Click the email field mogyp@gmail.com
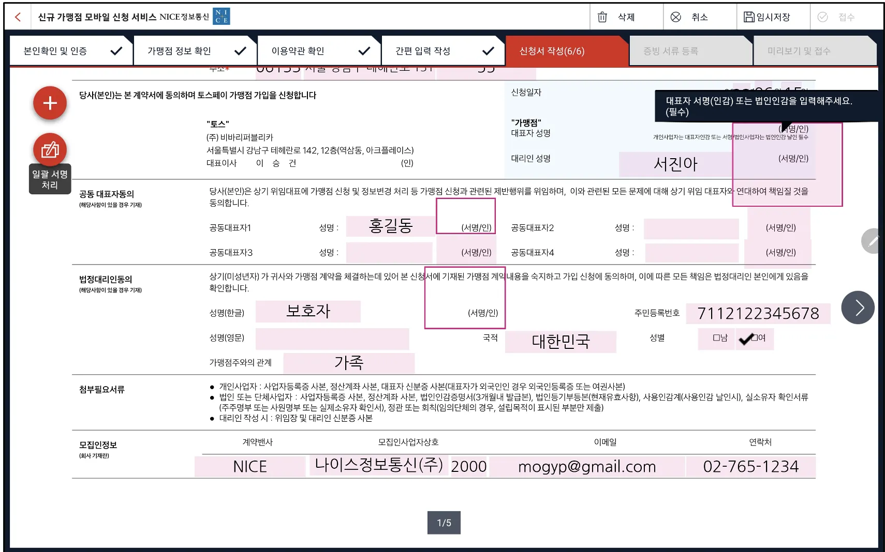 point(587,467)
